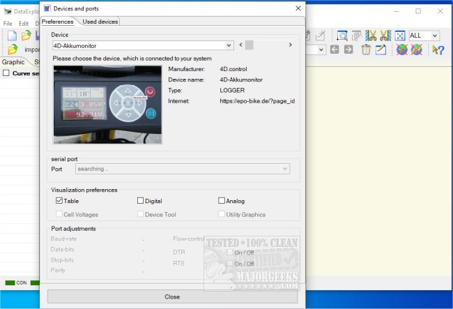Viewport: 453px width, 309px height.
Task: Switch to the Used devices tab
Action: (100, 22)
